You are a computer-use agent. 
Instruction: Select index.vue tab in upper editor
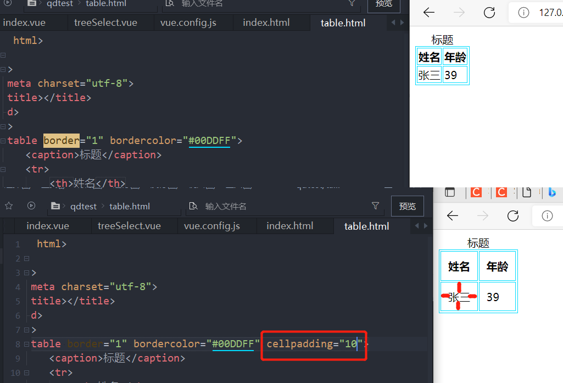(24, 23)
